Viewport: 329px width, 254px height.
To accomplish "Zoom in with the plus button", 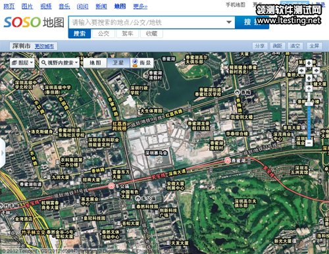I will click(x=309, y=89).
